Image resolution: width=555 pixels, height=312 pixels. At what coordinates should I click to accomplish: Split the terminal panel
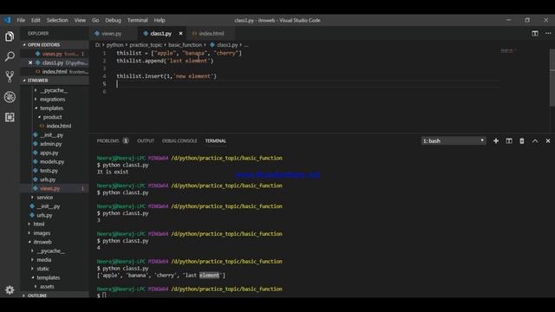(509, 140)
